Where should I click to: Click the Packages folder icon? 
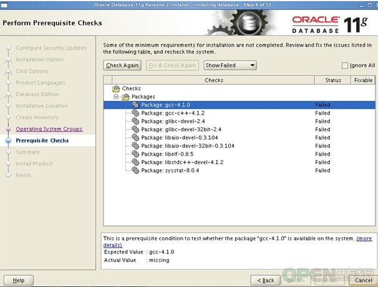[125, 96]
